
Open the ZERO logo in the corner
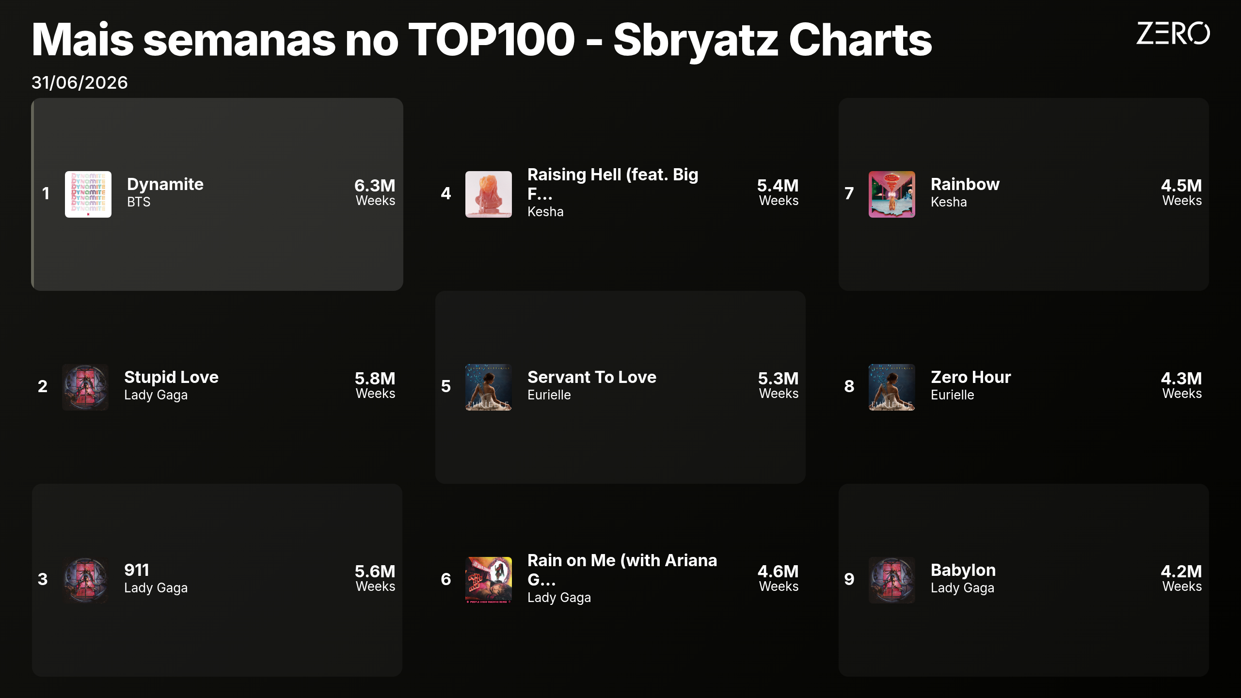(1173, 33)
